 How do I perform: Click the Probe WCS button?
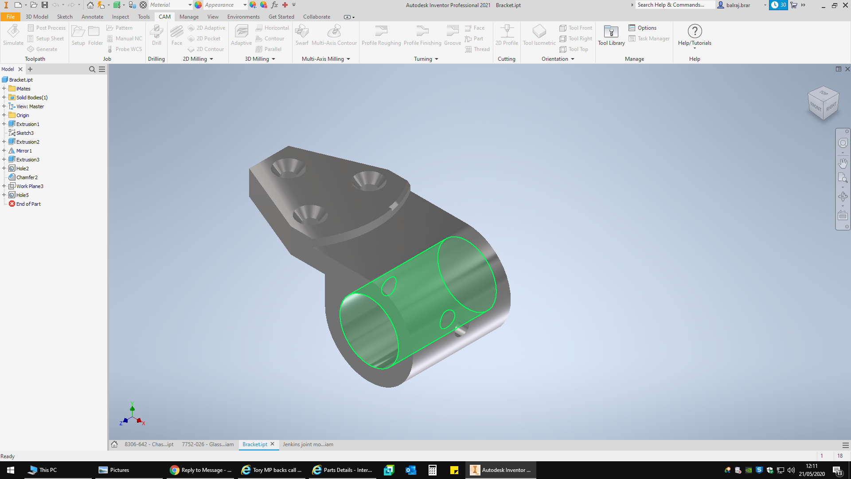[125, 49]
